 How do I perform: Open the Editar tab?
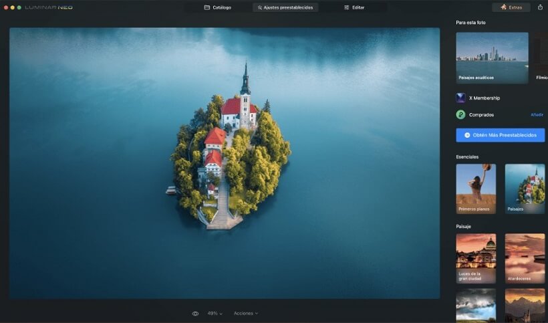354,7
